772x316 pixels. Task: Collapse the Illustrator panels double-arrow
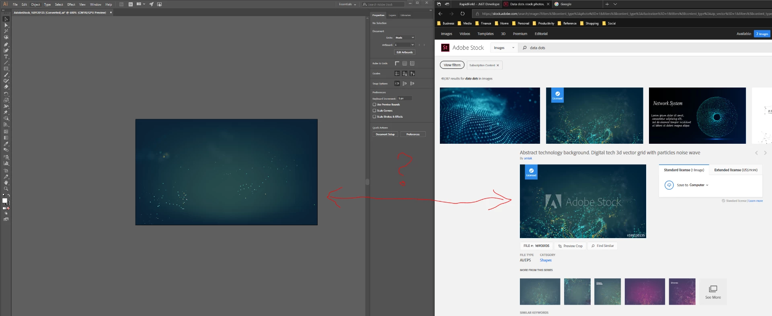pyautogui.click(x=431, y=10)
